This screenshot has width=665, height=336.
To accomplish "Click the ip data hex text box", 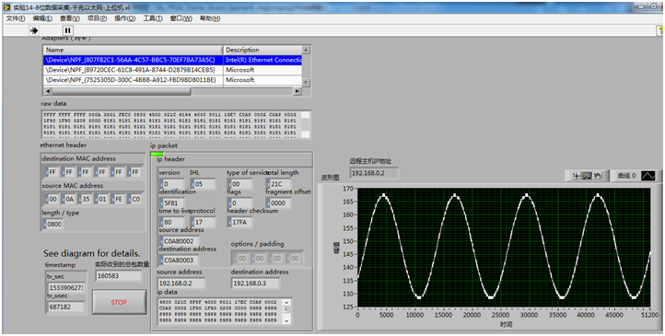I will click(220, 312).
